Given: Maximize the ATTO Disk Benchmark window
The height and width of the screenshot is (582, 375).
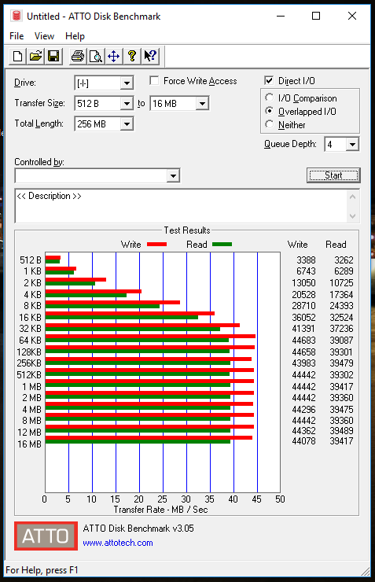Looking at the screenshot, I should [x=316, y=16].
